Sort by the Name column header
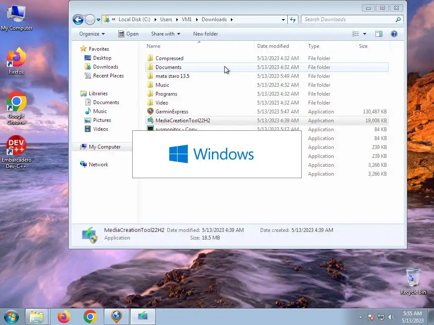The width and height of the screenshot is (434, 325). 200,46
